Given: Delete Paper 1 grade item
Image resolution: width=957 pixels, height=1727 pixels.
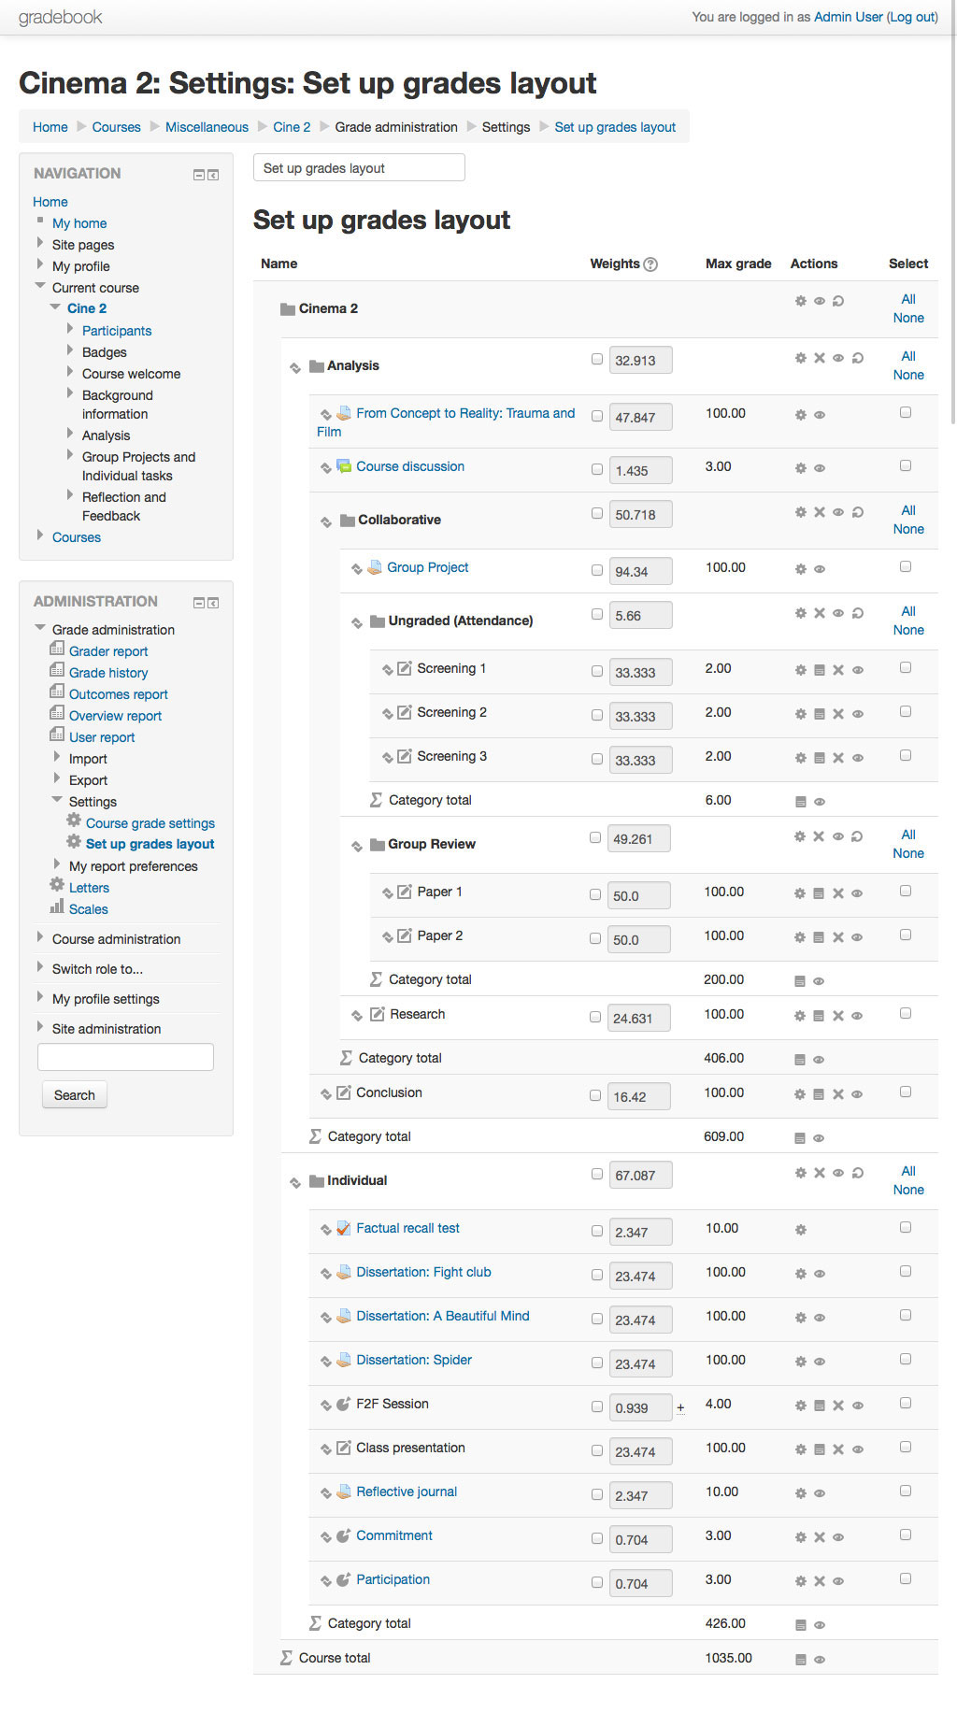Looking at the screenshot, I should [x=838, y=893].
